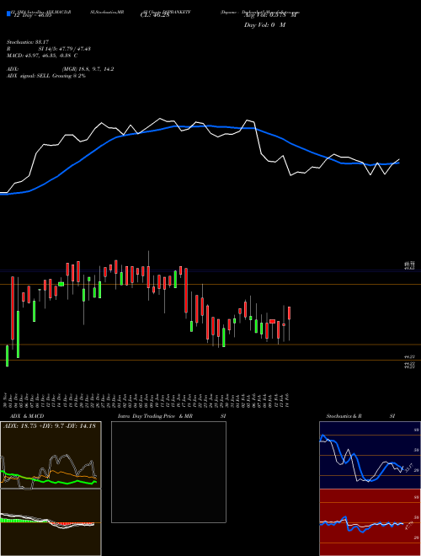Click the SI 14/3: 47.79 / 47.48 text

point(65,49)
